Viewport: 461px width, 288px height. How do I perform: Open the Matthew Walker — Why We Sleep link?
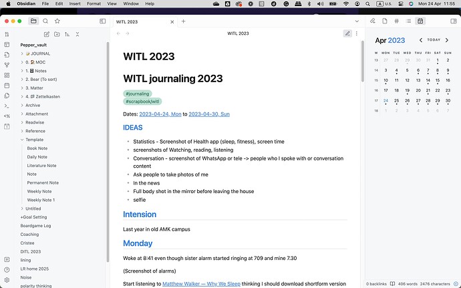(x=201, y=284)
